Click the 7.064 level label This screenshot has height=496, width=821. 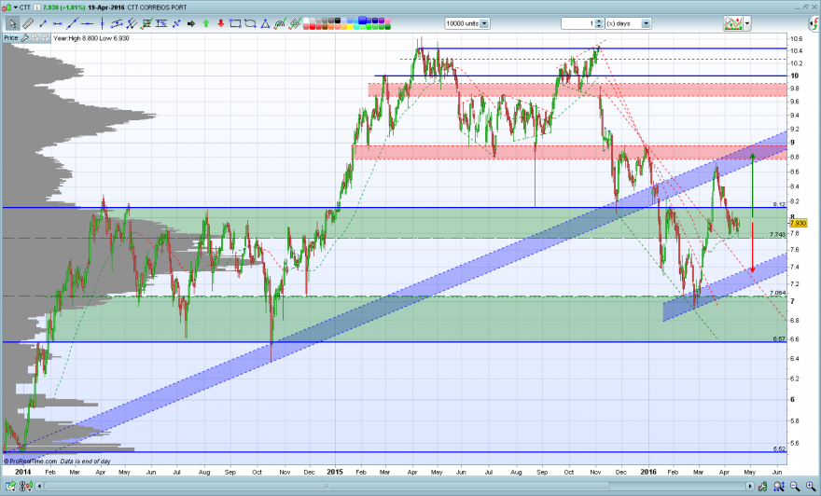778,293
